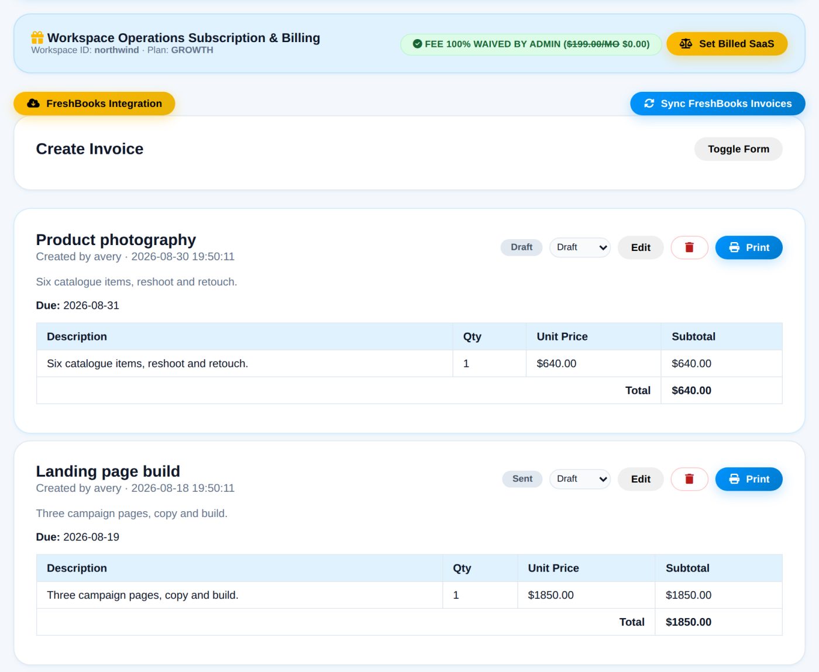This screenshot has width=819, height=672.
Task: Delete the Product photography invoice via trash icon
Action: (x=689, y=247)
